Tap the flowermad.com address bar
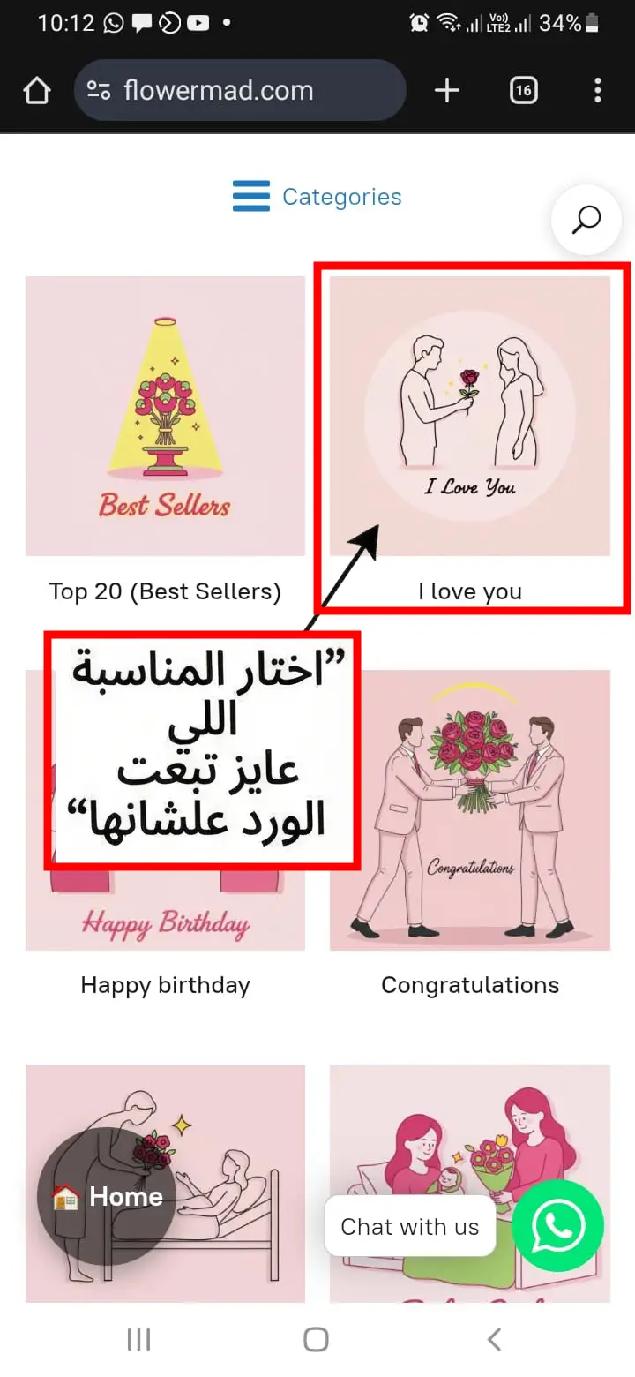 click(x=240, y=90)
